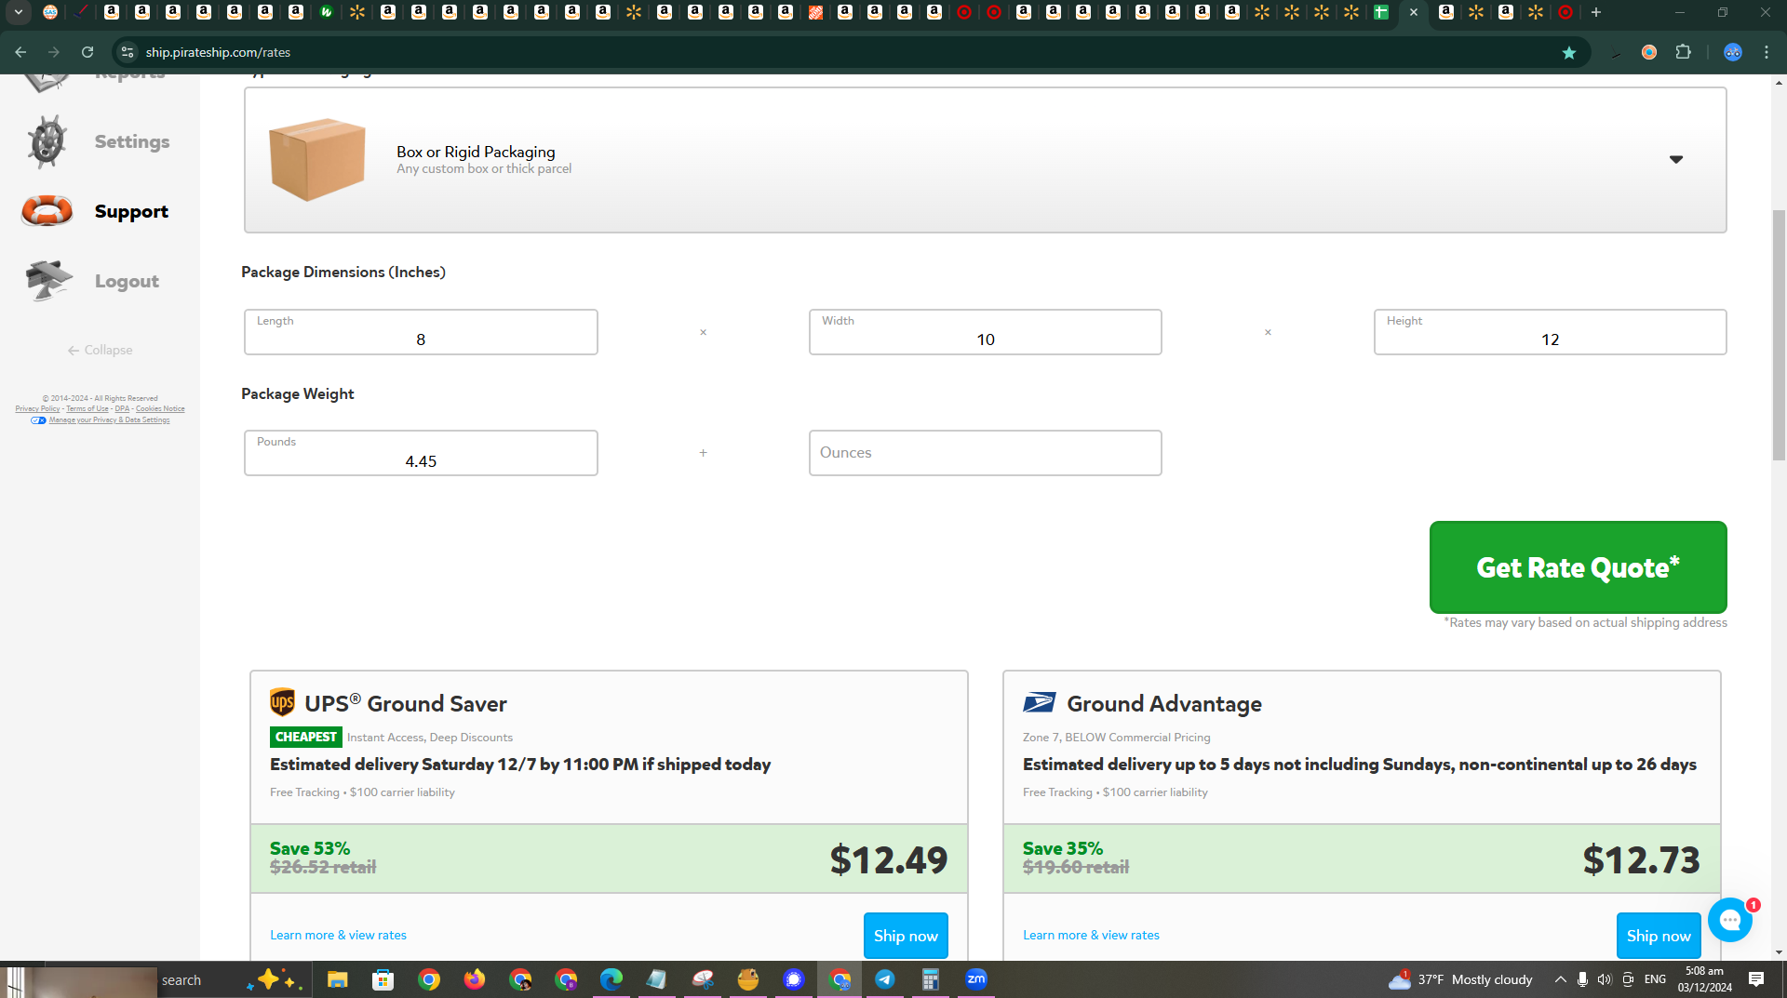Open the new tab plus button

point(1596,12)
